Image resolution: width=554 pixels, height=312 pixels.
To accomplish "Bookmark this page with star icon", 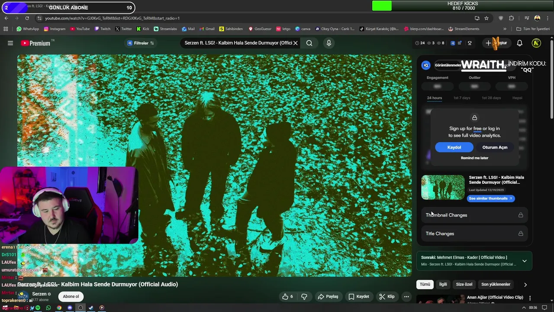I will tap(486, 18).
